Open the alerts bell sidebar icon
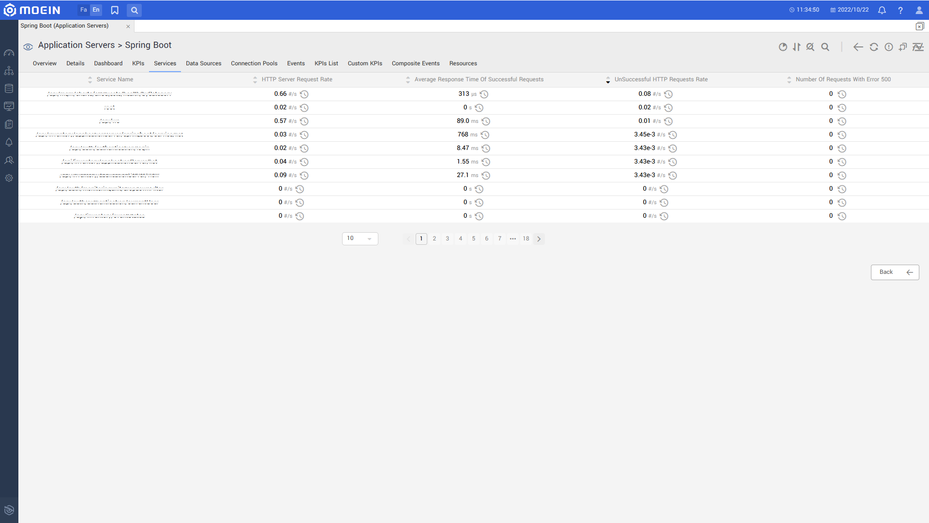The height and width of the screenshot is (523, 929). click(x=9, y=142)
